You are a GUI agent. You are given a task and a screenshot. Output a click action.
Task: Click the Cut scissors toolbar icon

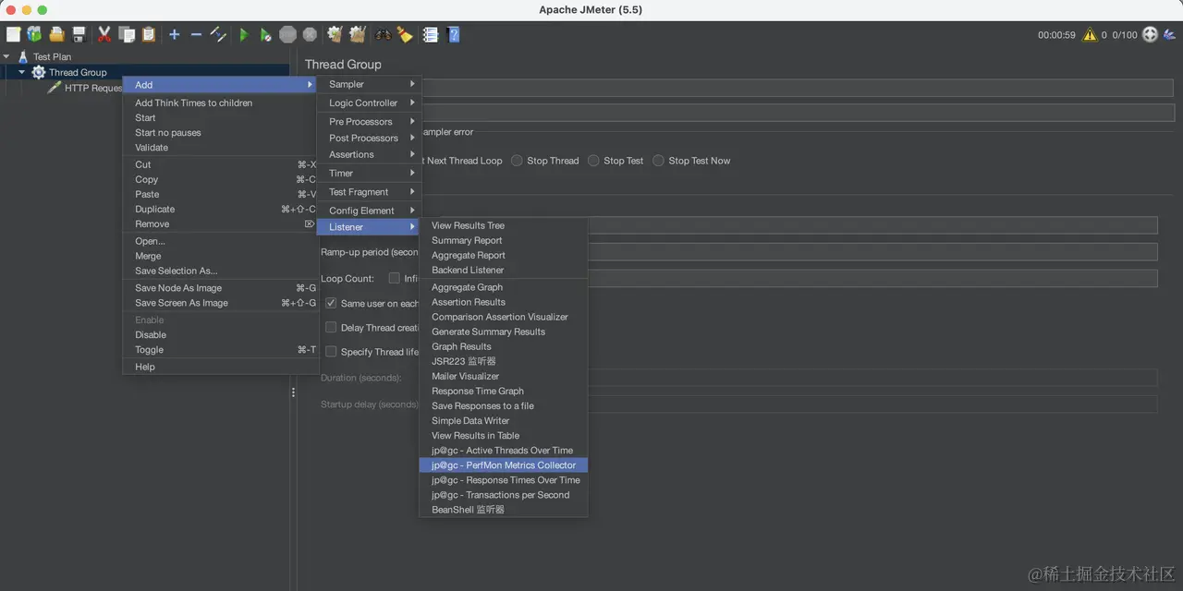104,34
